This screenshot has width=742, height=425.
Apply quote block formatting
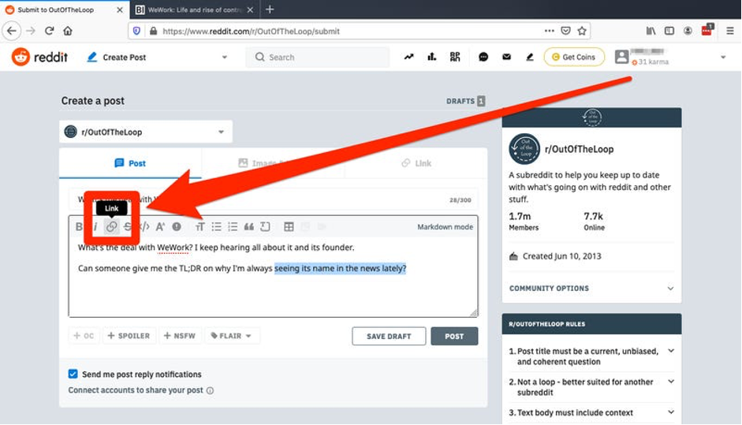(x=248, y=227)
